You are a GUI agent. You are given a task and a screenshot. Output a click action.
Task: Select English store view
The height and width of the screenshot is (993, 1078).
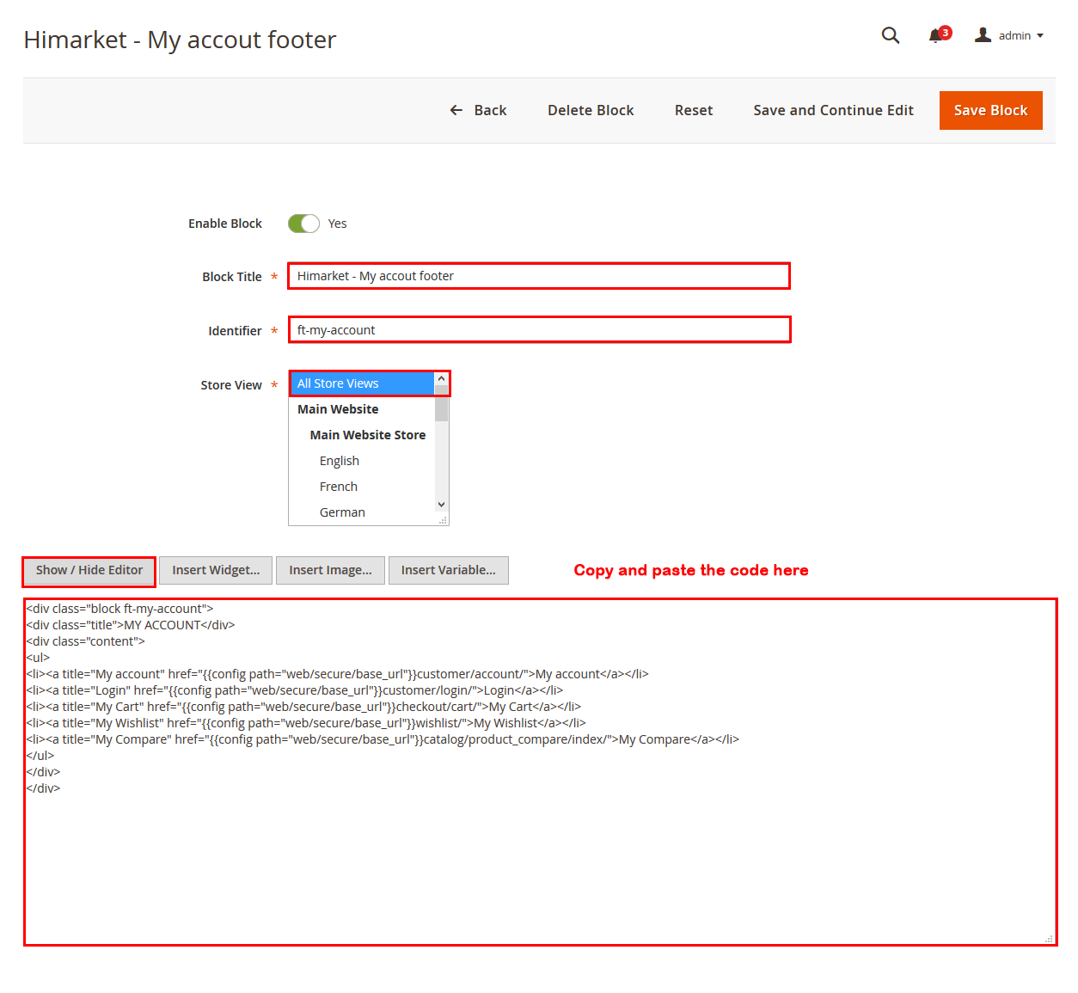click(x=340, y=461)
